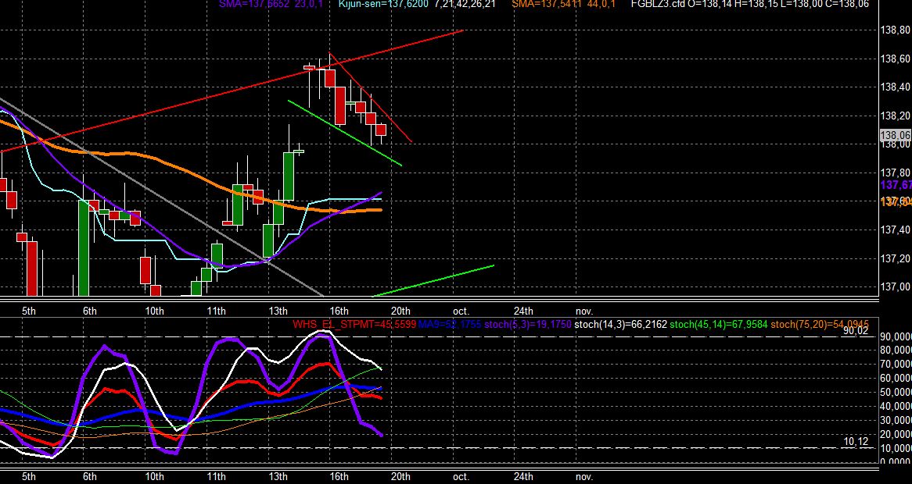Viewport: 912px width, 484px height.
Task: Click the 5th date on price chart axis
Action: (x=28, y=311)
